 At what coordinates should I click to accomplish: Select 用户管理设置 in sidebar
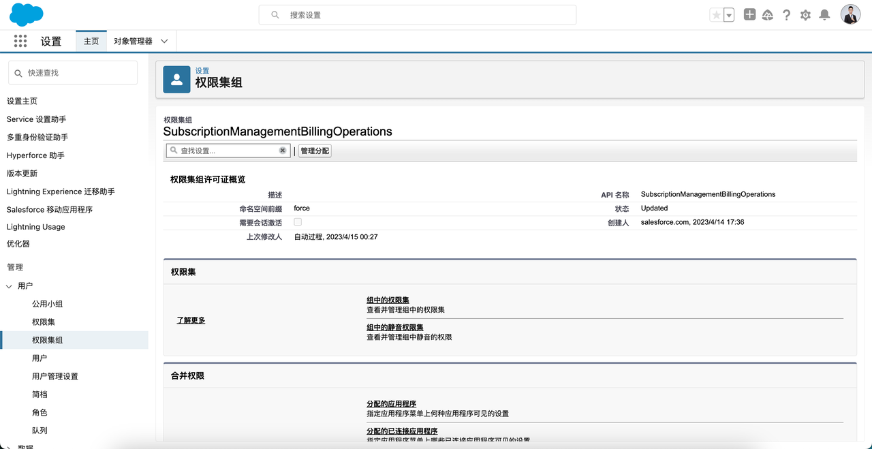coord(55,376)
